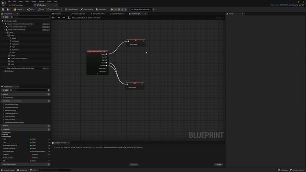Switch to the ThirdPersonMap tab
This screenshot has height=172, width=306.
click(x=17, y=5)
